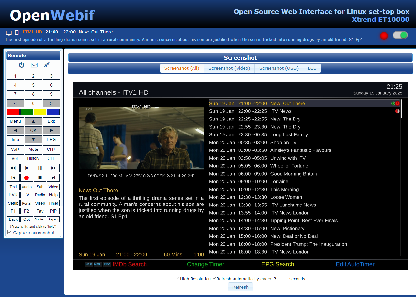Click the TV monitor icon in status bar
The image size is (416, 297).
9,33
